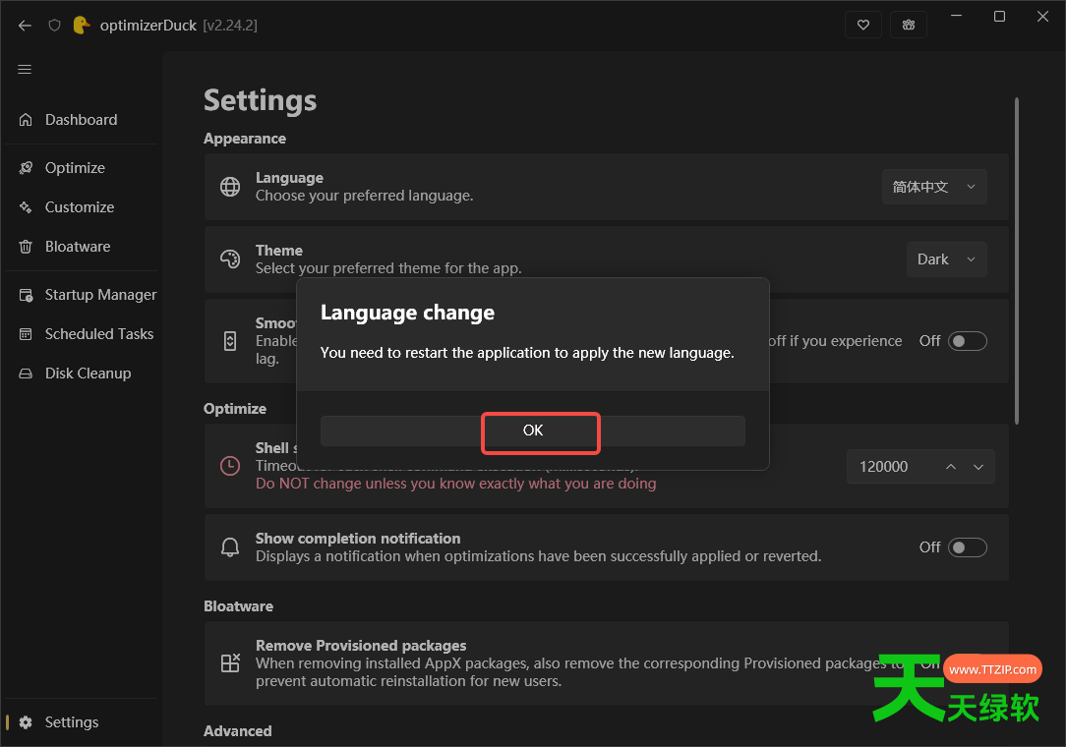Toggle the hamburger navigation menu
The width and height of the screenshot is (1066, 747).
pyautogui.click(x=25, y=70)
